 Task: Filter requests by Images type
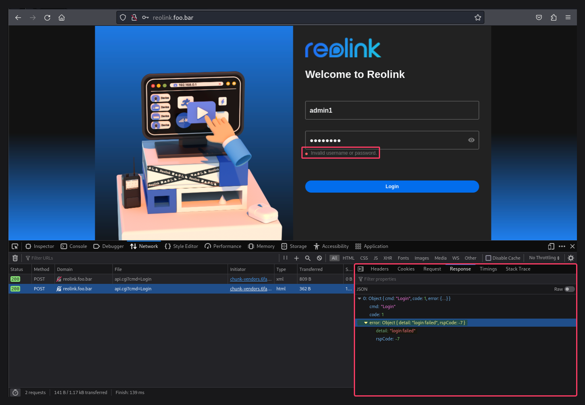422,258
